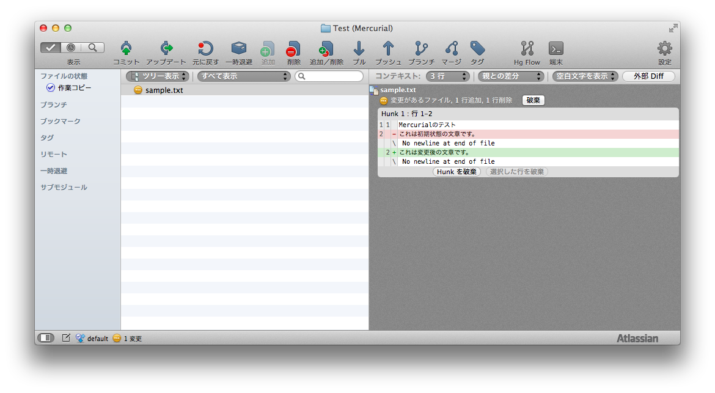Click the Add/Remove (追加/削除) icon
The height and width of the screenshot is (393, 715).
(326, 49)
